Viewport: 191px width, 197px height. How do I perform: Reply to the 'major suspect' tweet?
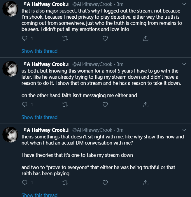[x=24, y=38]
